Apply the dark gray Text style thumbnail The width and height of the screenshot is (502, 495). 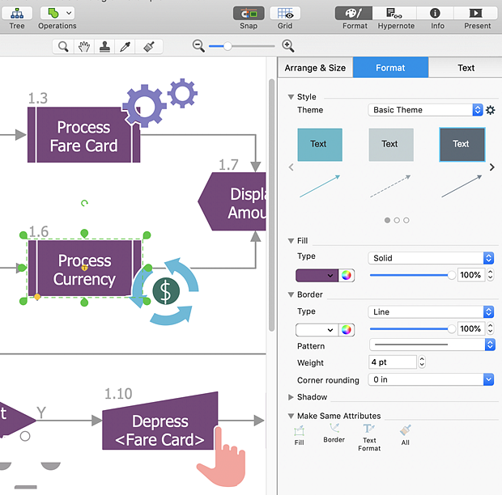click(x=462, y=145)
